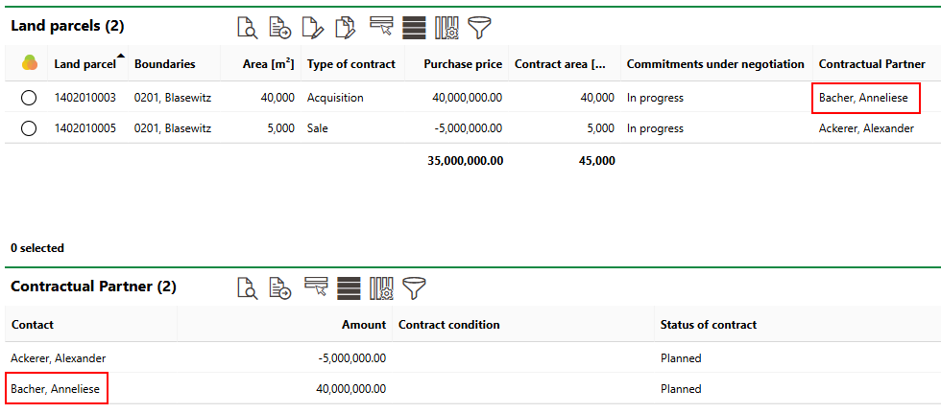Select the Bacher, Anneliese contact row

[56, 388]
